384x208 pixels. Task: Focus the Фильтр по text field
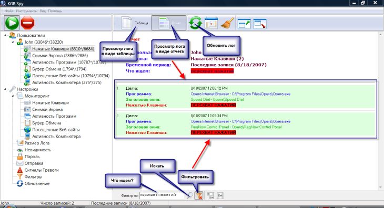click(x=161, y=195)
